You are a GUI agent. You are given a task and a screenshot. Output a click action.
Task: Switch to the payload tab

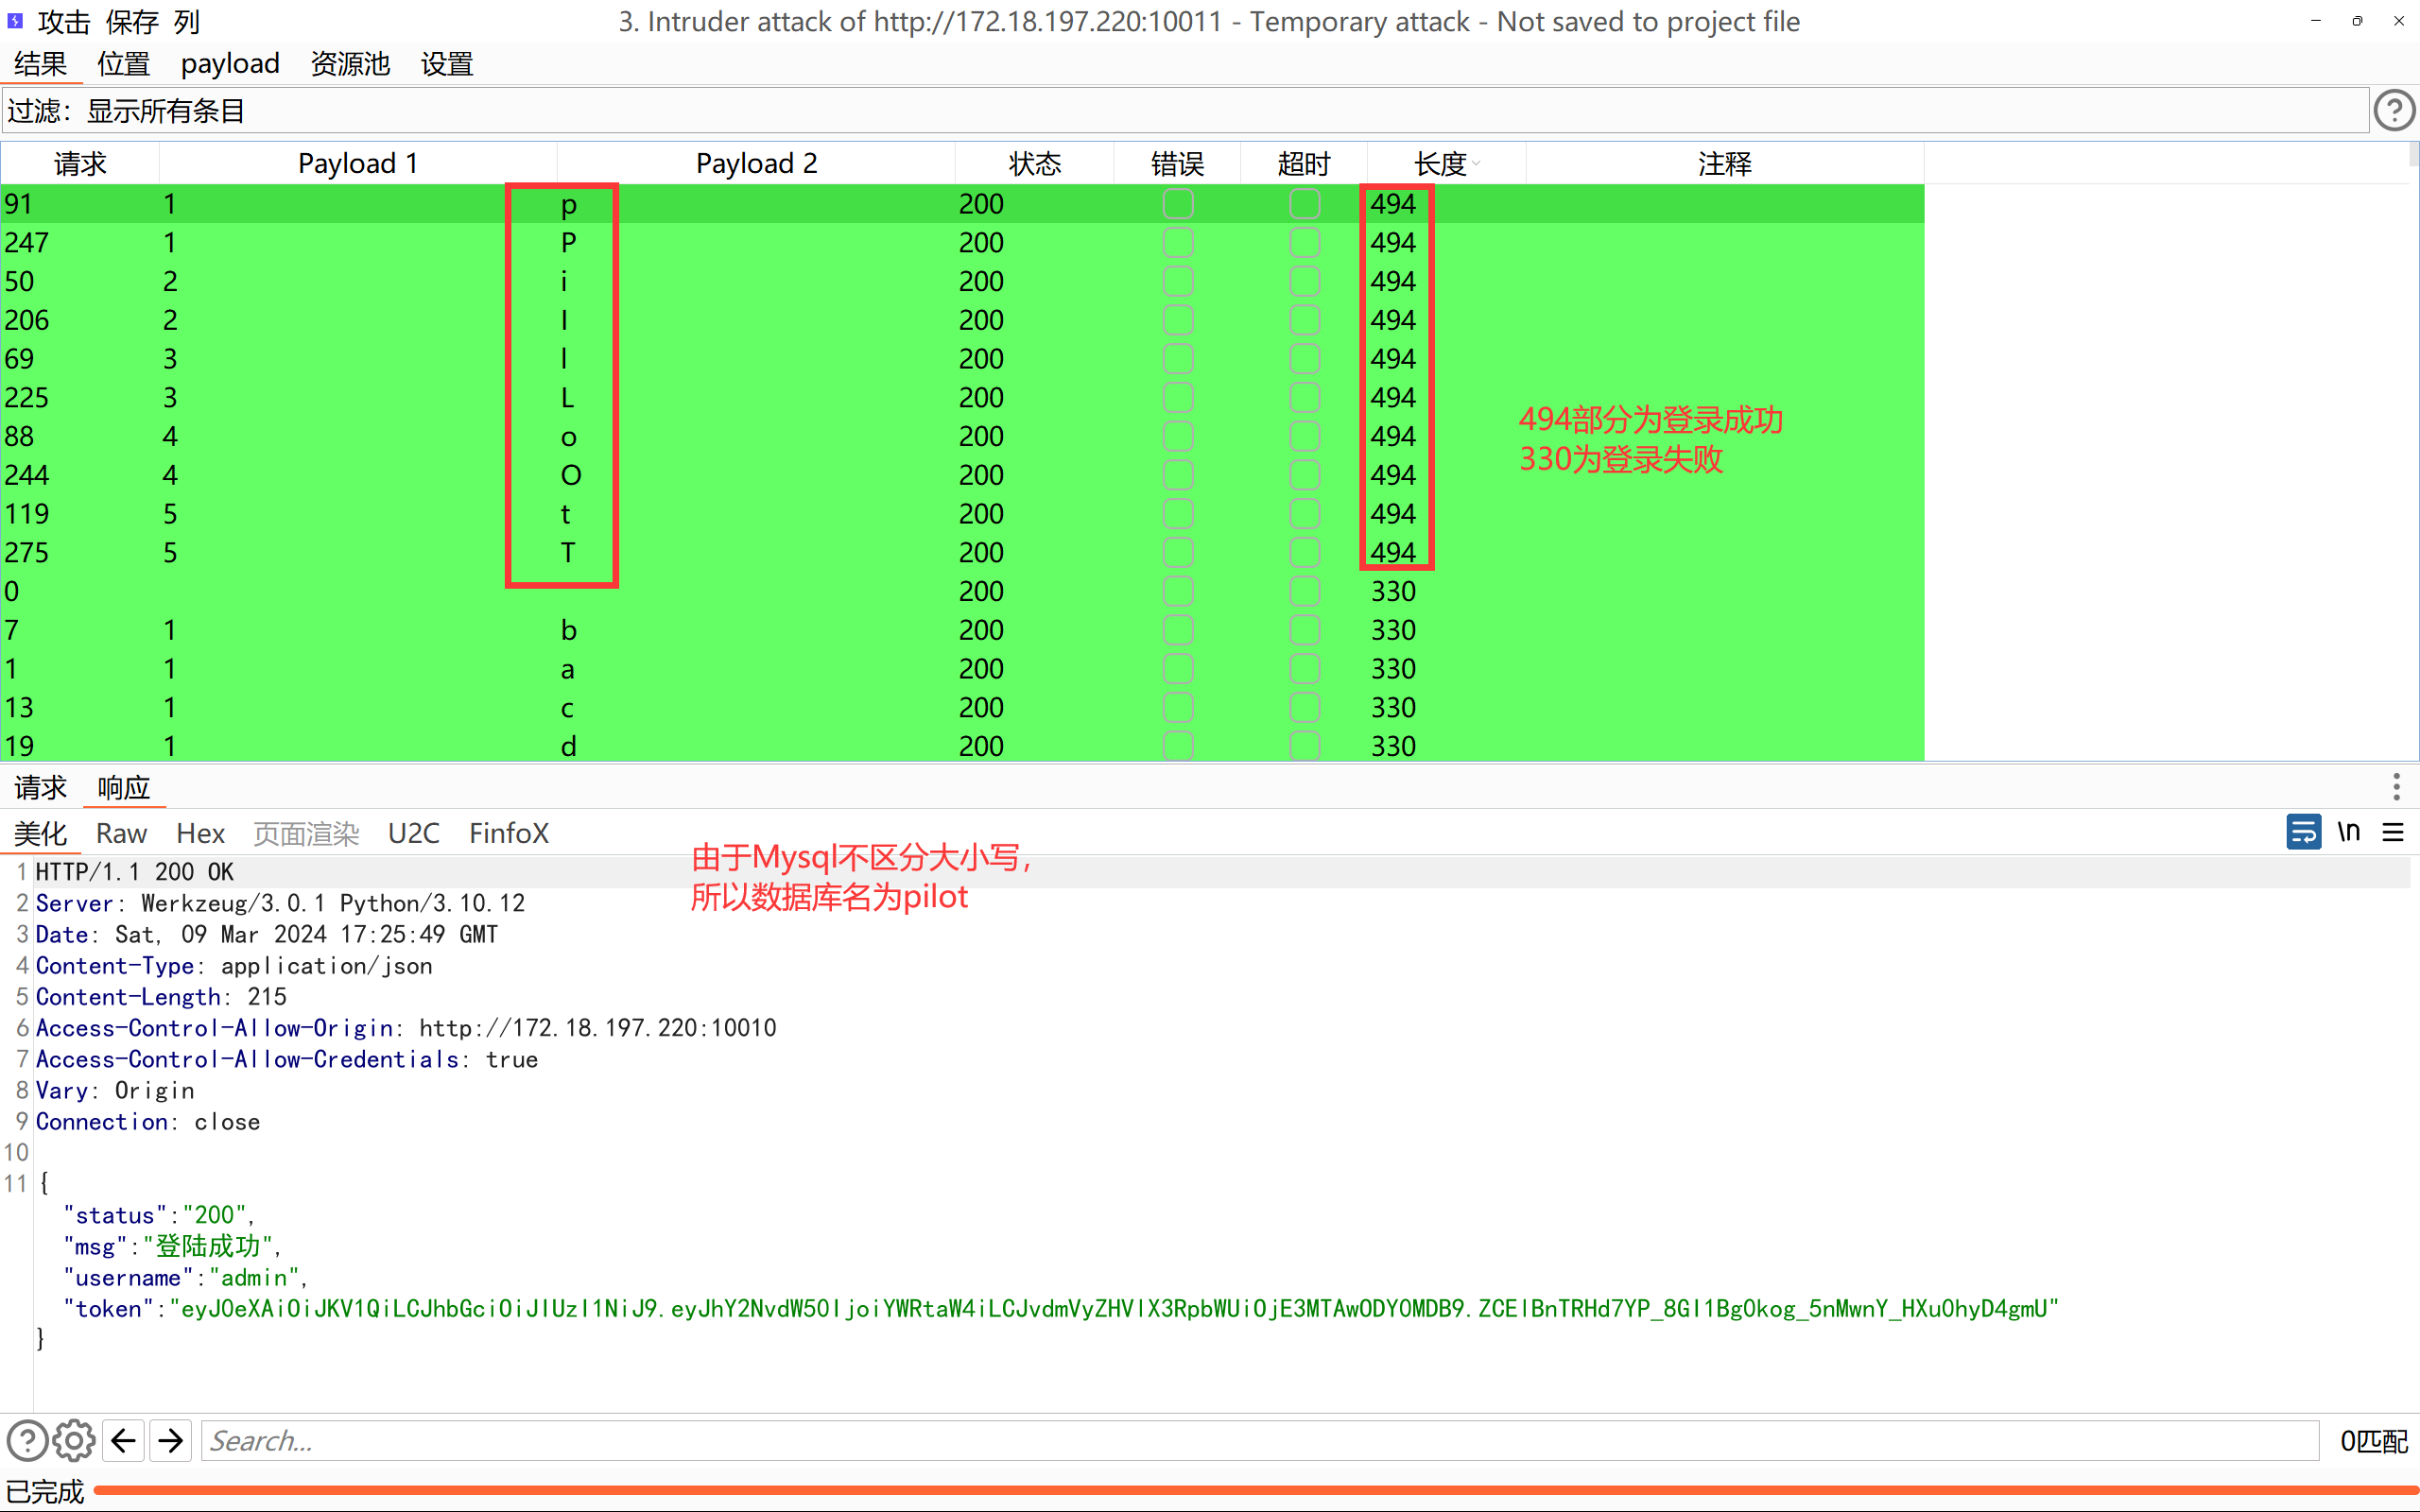[x=230, y=64]
